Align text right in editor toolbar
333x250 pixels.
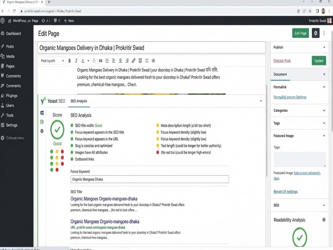(127, 61)
